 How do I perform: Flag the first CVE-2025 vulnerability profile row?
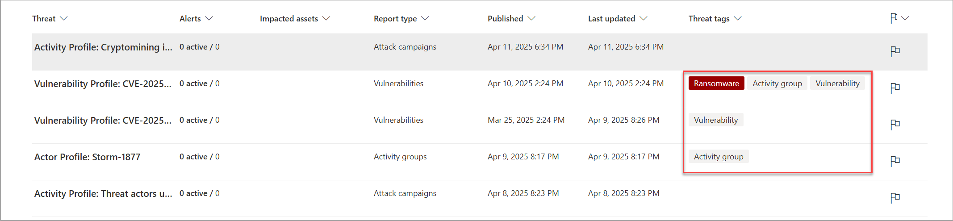click(x=895, y=88)
